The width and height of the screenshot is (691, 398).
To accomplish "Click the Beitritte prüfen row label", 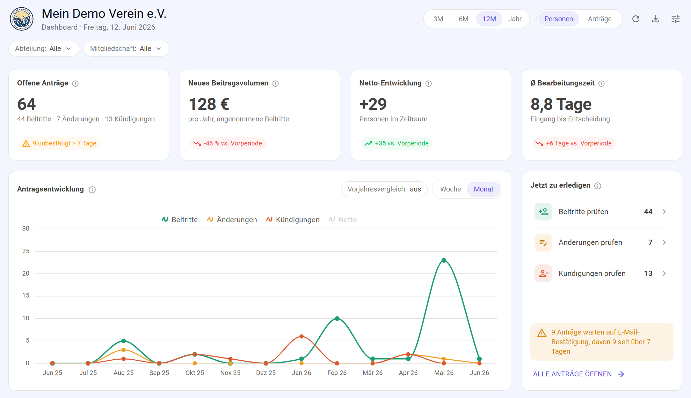I will 583,212.
